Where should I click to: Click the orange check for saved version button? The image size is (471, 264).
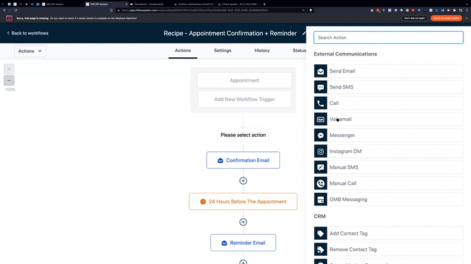point(446,18)
